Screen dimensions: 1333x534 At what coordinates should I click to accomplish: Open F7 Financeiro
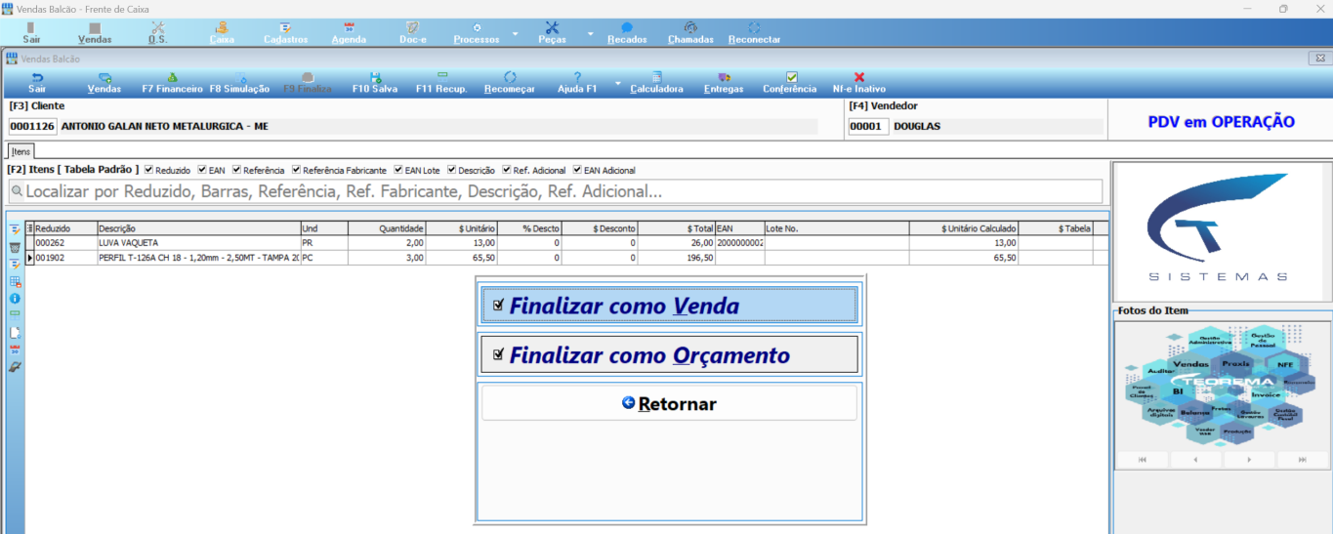point(172,82)
